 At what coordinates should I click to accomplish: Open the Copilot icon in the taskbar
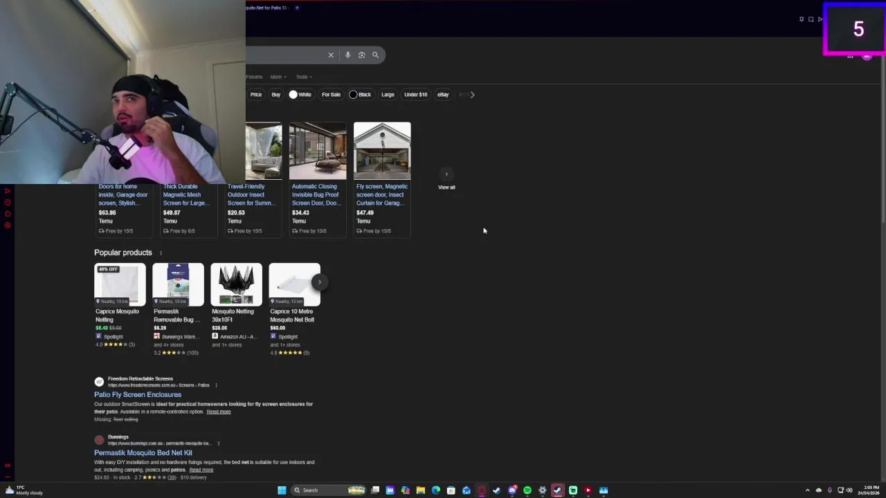click(405, 490)
